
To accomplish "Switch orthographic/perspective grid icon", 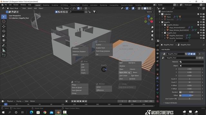I will [152, 39].
